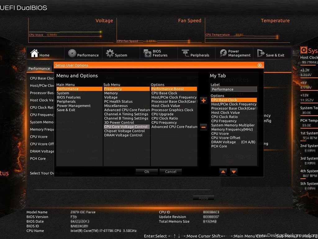Select Channel B Timing Settings
This screenshot has height=239, width=318.
click(126, 118)
